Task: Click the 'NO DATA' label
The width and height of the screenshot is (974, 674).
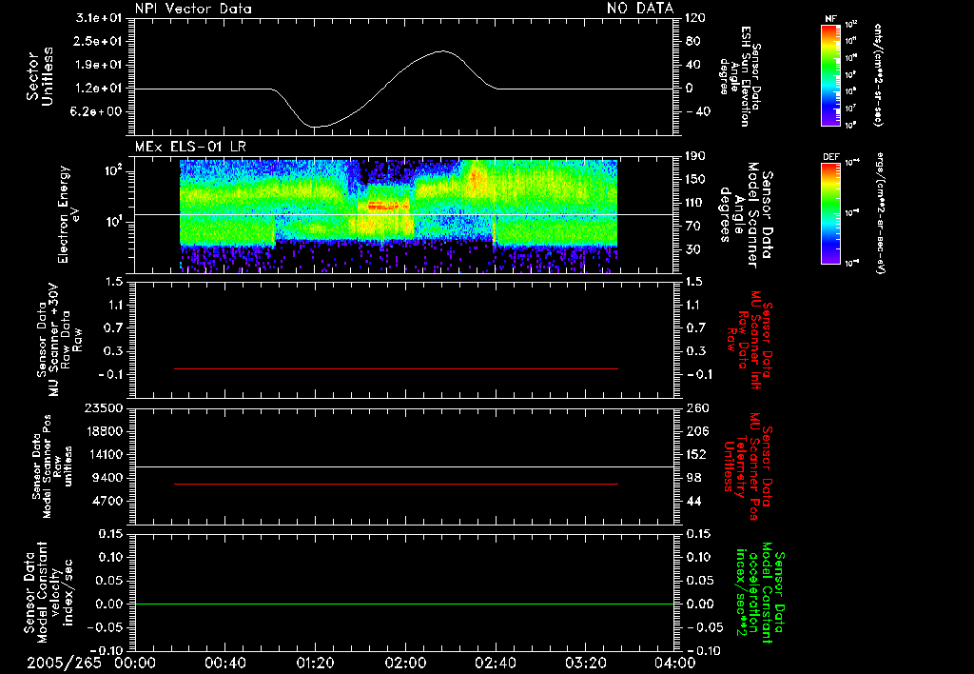Action: [x=640, y=9]
